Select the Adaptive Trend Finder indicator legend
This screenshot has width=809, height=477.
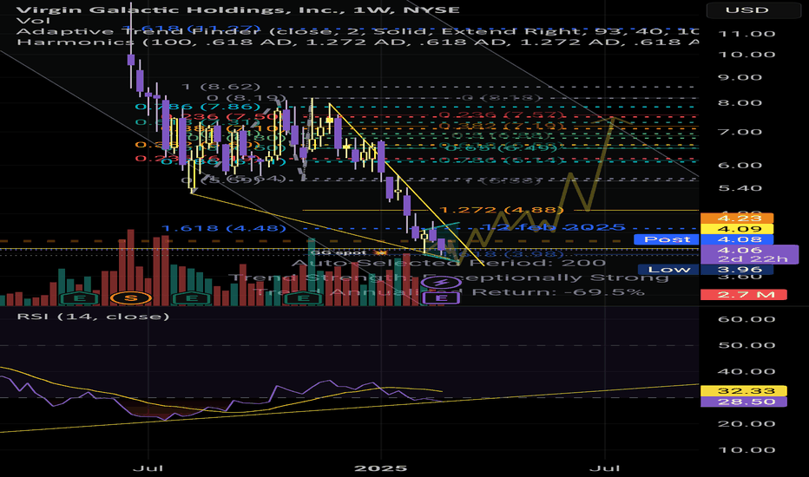(357, 31)
